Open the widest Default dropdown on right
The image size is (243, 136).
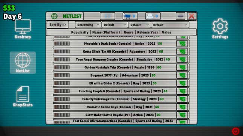pyautogui.click(x=170, y=25)
